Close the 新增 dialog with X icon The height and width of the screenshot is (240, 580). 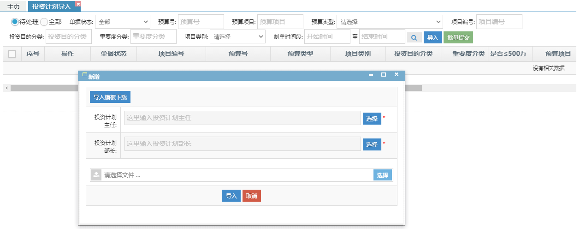click(396, 75)
